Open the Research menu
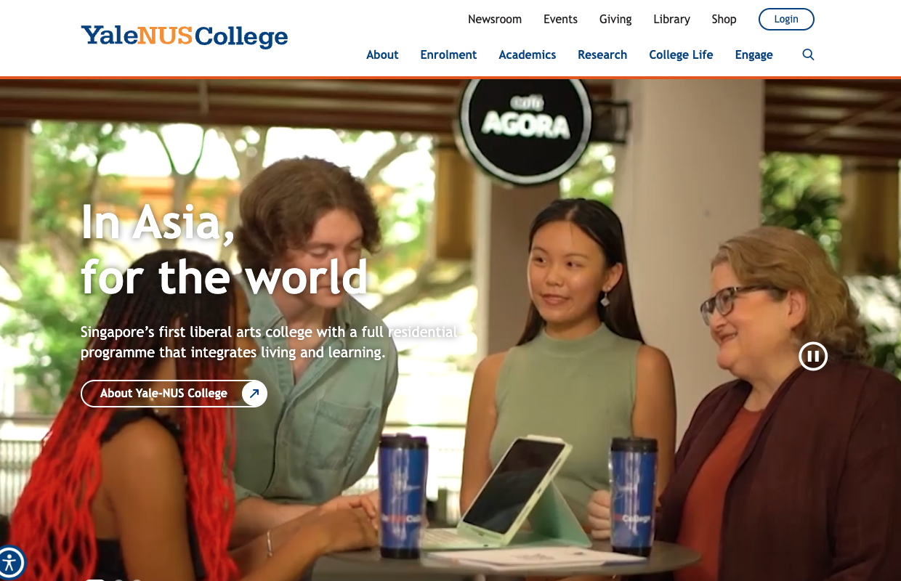This screenshot has width=901, height=581. tap(602, 54)
